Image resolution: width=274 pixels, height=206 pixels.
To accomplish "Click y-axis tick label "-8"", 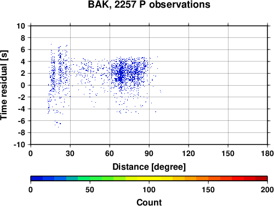I will (x=21, y=133).
